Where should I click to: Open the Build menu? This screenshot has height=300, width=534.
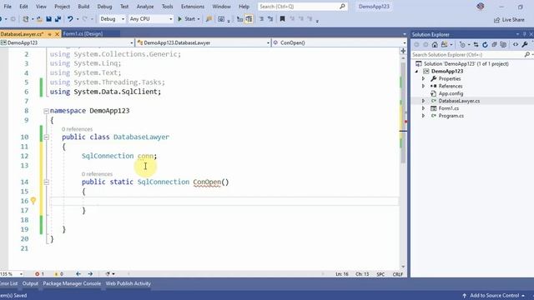coord(83,7)
